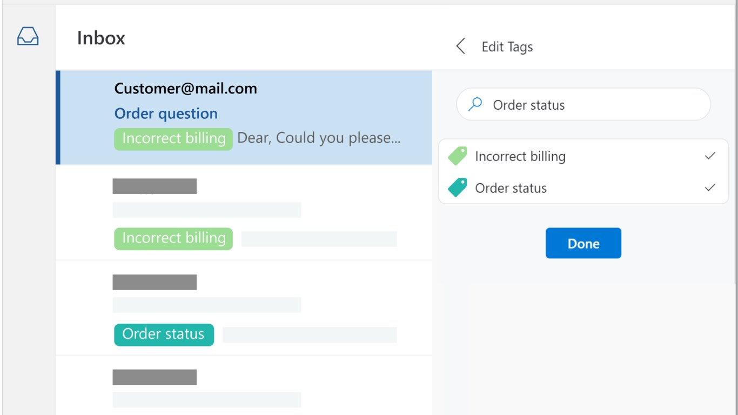Uncheck the Order status checkmark
Viewport: 738px width, 415px height.
pos(710,188)
